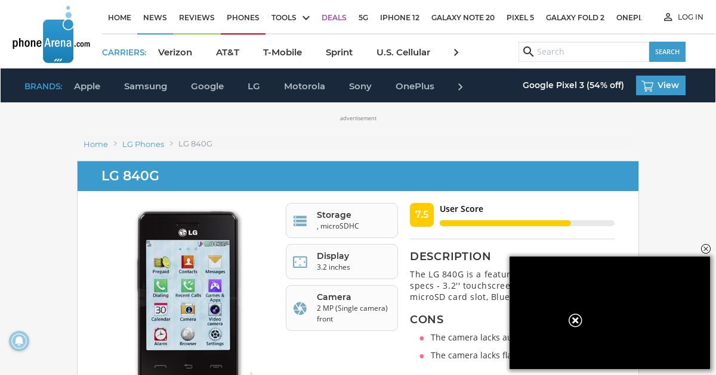Open the GALAXY NOTE 20 link
The width and height of the screenshot is (716, 375).
pyautogui.click(x=463, y=17)
